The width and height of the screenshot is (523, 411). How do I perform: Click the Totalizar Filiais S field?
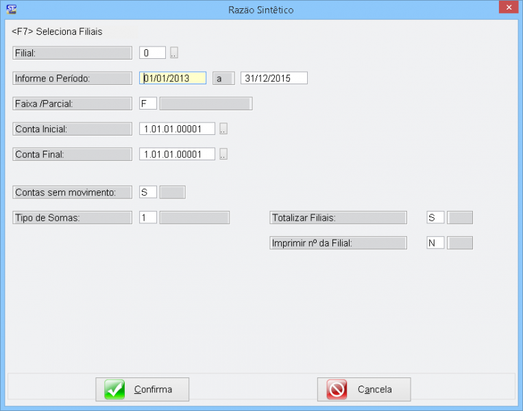(435, 218)
